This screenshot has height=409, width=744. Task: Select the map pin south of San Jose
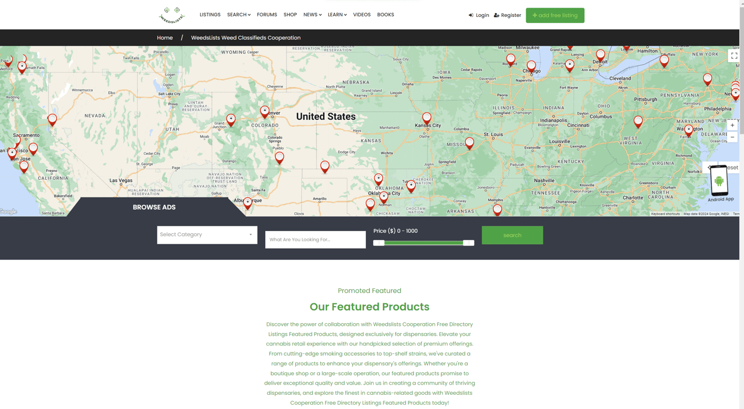(x=24, y=166)
